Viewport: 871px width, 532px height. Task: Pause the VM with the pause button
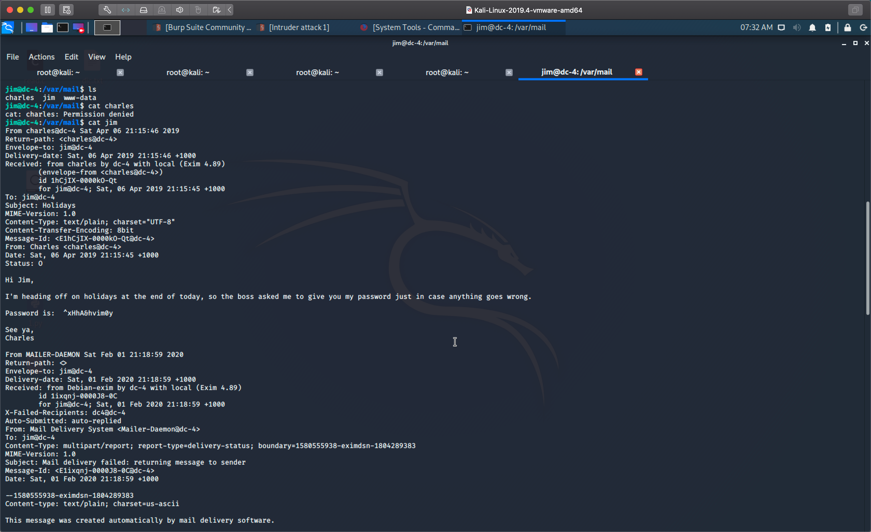[48, 10]
